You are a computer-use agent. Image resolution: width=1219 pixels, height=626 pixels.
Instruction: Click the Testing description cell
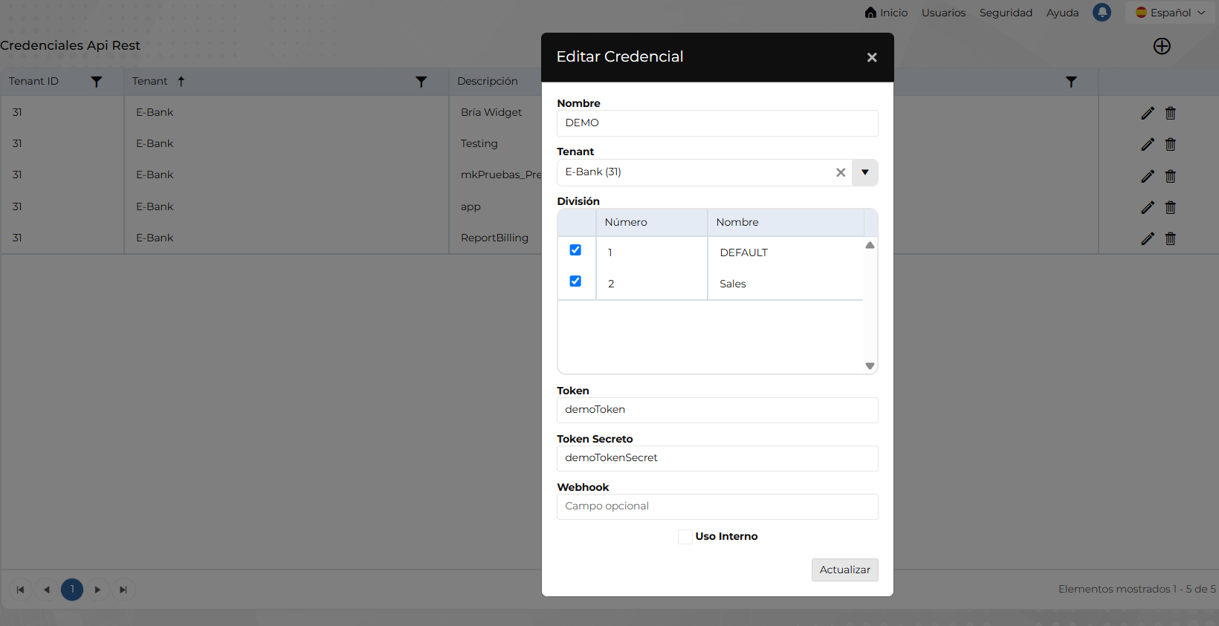479,143
